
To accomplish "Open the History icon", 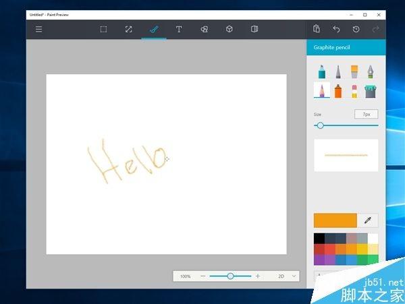I will 356,30.
